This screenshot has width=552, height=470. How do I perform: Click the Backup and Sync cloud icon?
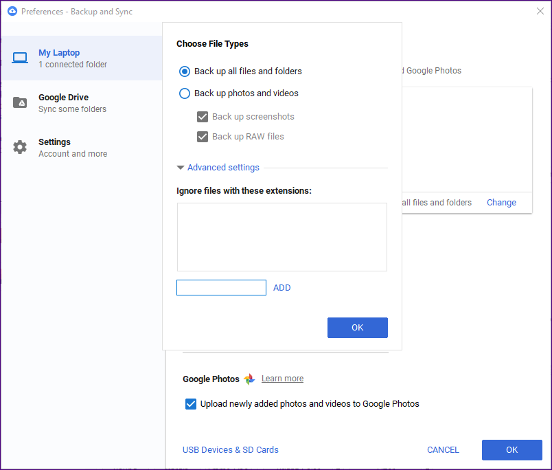[x=12, y=11]
